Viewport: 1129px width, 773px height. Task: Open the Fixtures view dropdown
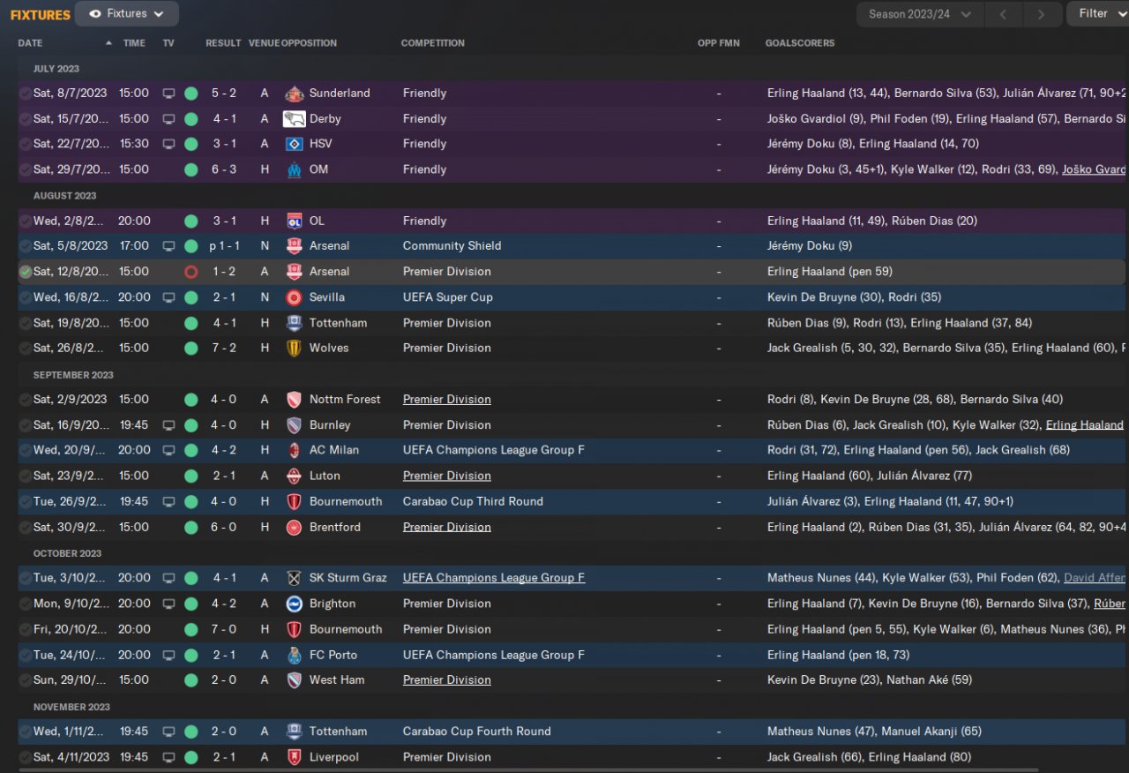click(127, 14)
